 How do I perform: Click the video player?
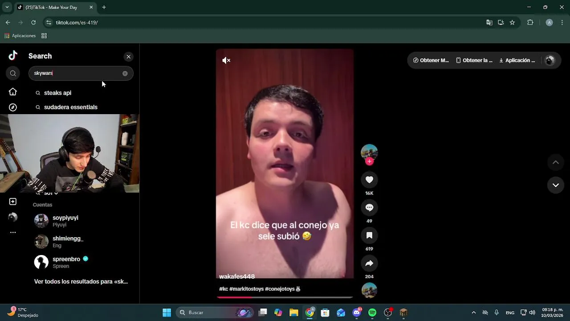[285, 164]
